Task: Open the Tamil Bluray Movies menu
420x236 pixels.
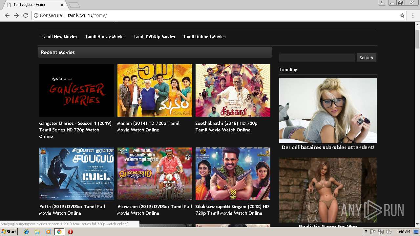Action: pos(105,37)
